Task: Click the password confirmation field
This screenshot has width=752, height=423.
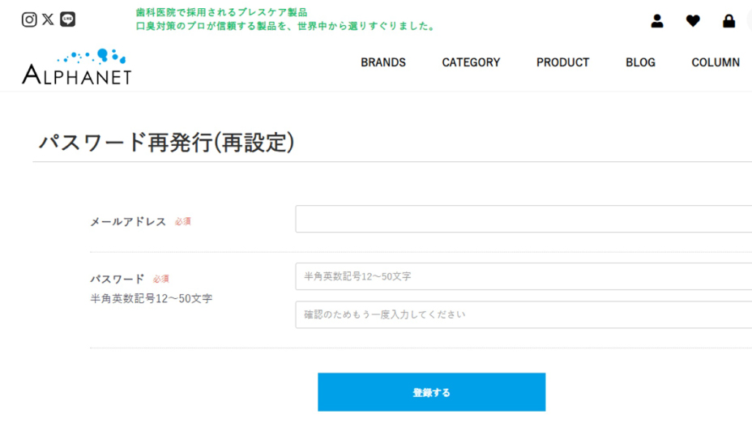Action: (523, 314)
